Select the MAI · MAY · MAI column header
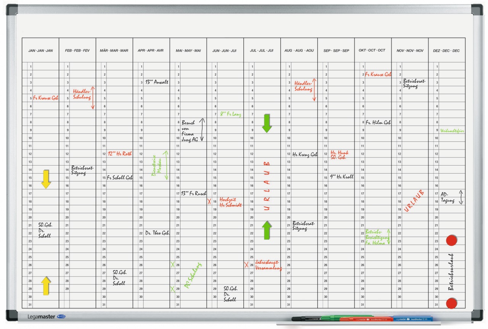 point(188,50)
